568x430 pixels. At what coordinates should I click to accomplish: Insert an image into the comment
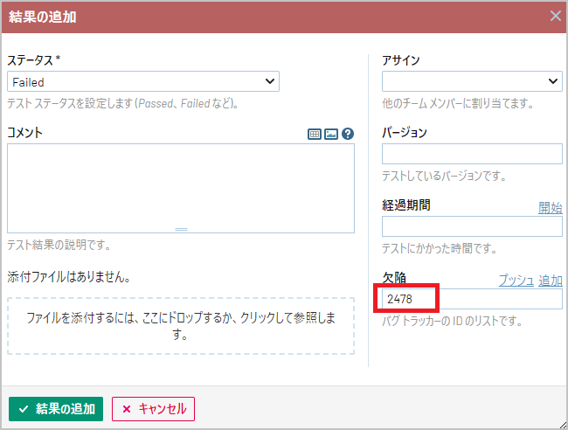pyautogui.click(x=330, y=134)
